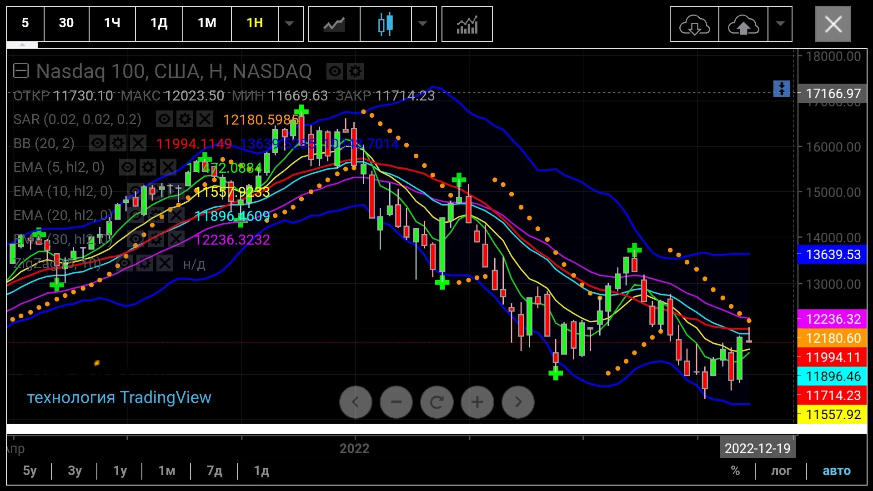Click the blue marker icon near 17166.97

(x=782, y=89)
